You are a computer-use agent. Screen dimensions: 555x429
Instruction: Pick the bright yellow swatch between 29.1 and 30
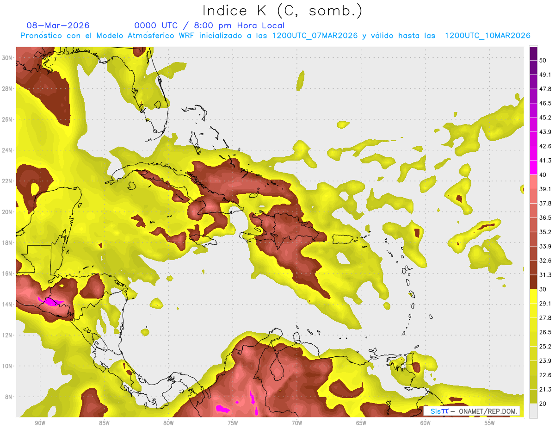pos(533,297)
